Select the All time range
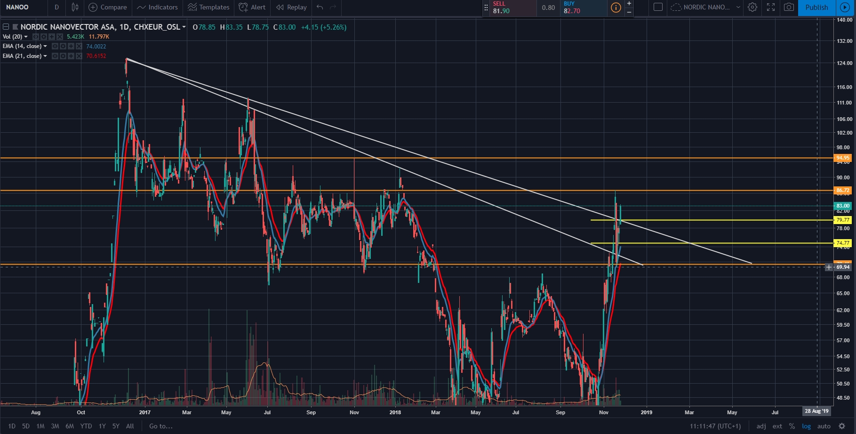856x434 pixels. tap(130, 426)
